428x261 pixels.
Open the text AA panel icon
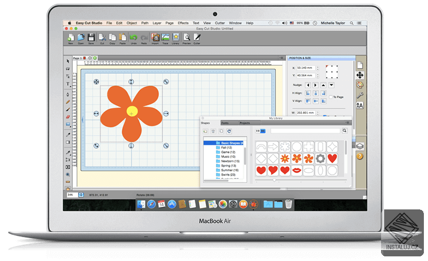(360, 105)
